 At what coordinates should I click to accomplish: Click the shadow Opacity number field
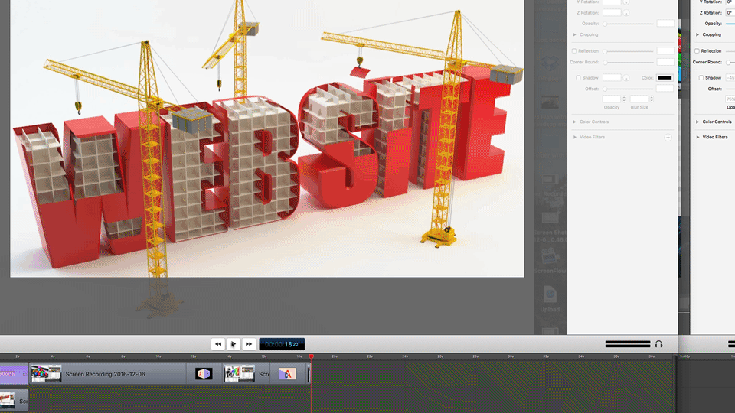click(612, 99)
